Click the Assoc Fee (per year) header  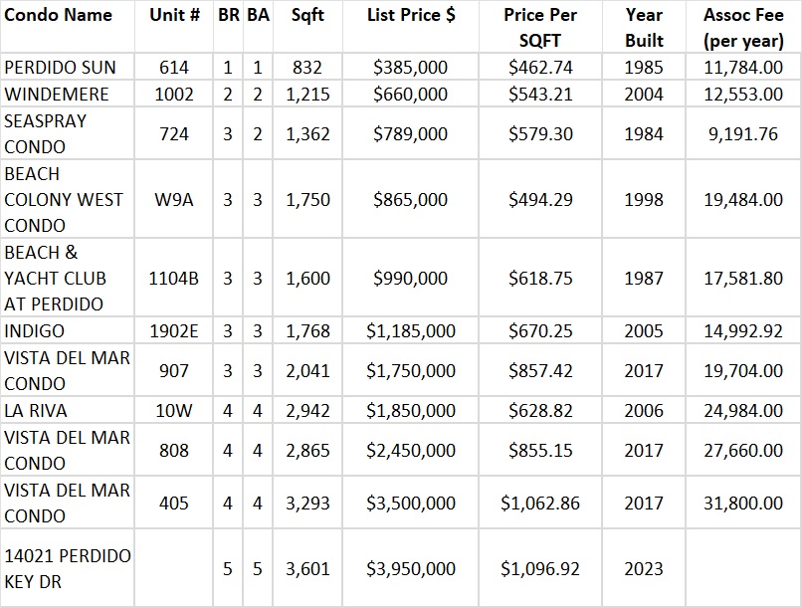(742, 28)
